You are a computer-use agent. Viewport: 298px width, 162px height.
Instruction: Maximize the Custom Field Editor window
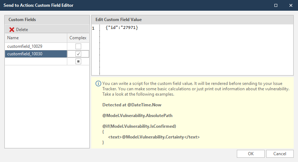point(275,5)
